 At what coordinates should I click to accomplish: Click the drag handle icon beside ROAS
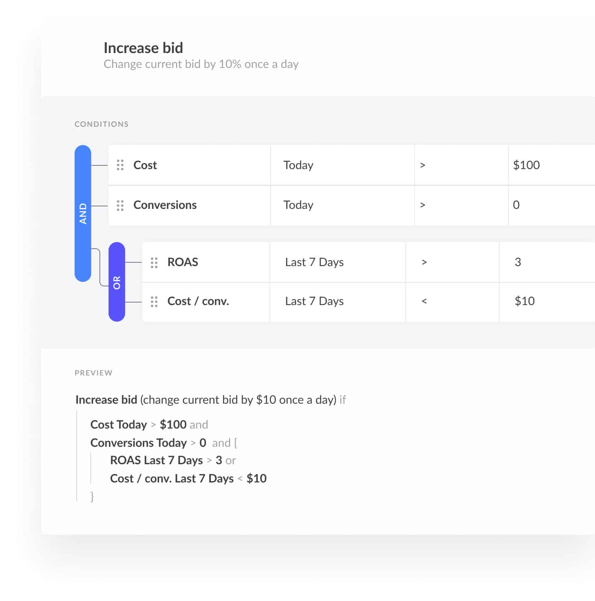click(x=154, y=262)
